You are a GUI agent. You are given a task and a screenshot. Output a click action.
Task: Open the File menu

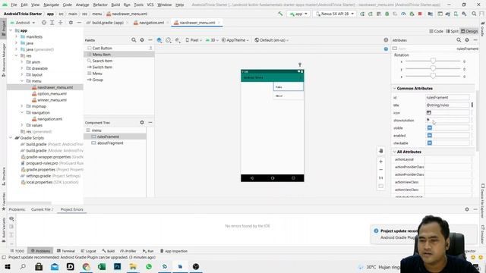(14, 5)
